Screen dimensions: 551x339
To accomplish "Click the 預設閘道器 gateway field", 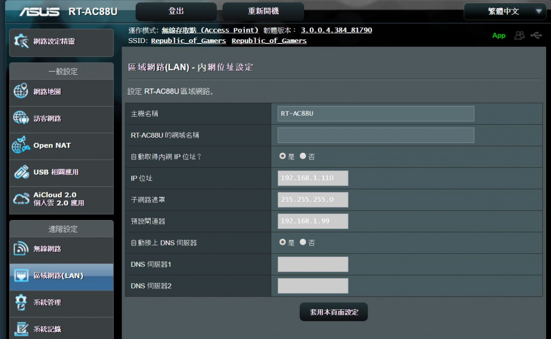I will pyautogui.click(x=313, y=221).
